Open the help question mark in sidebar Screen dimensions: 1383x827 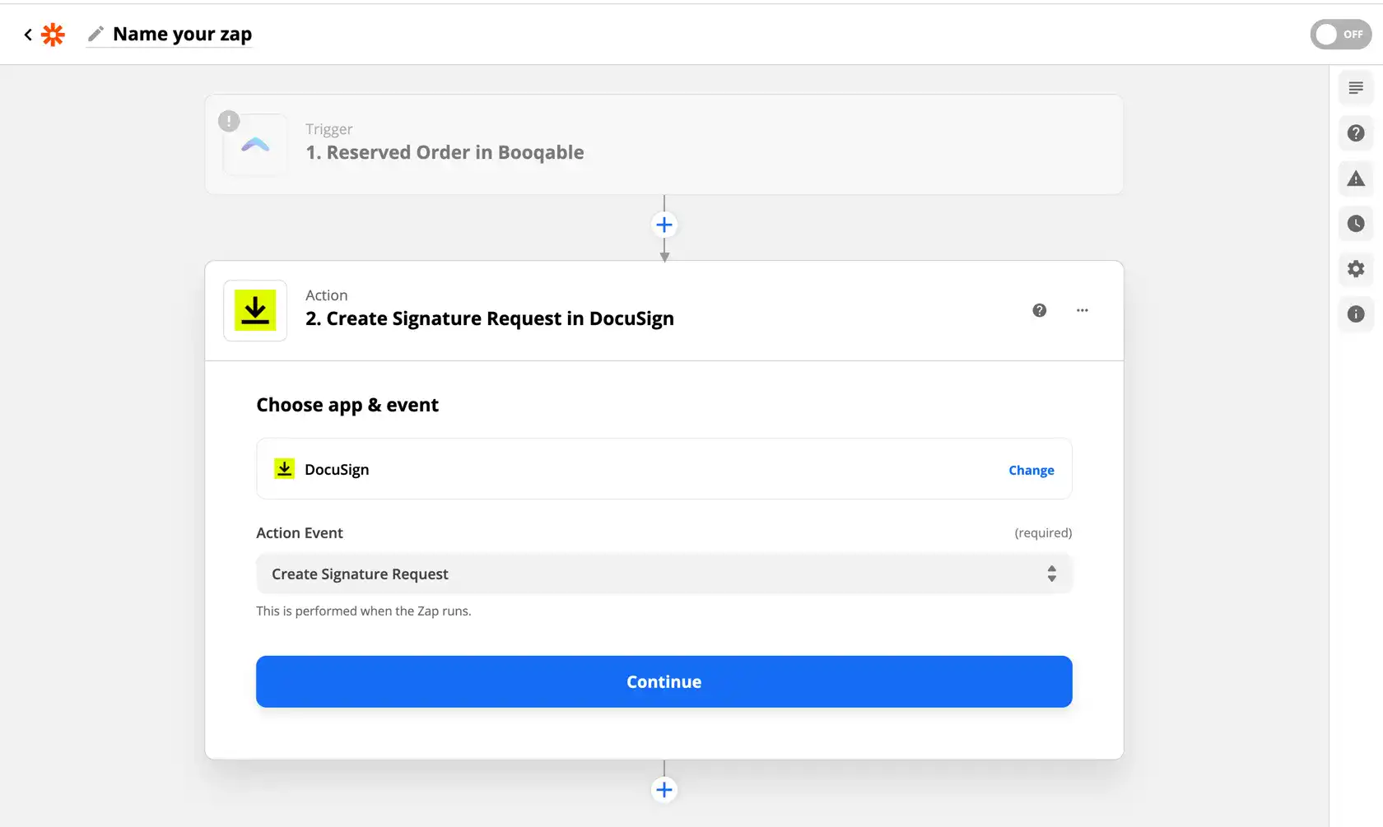1356,133
